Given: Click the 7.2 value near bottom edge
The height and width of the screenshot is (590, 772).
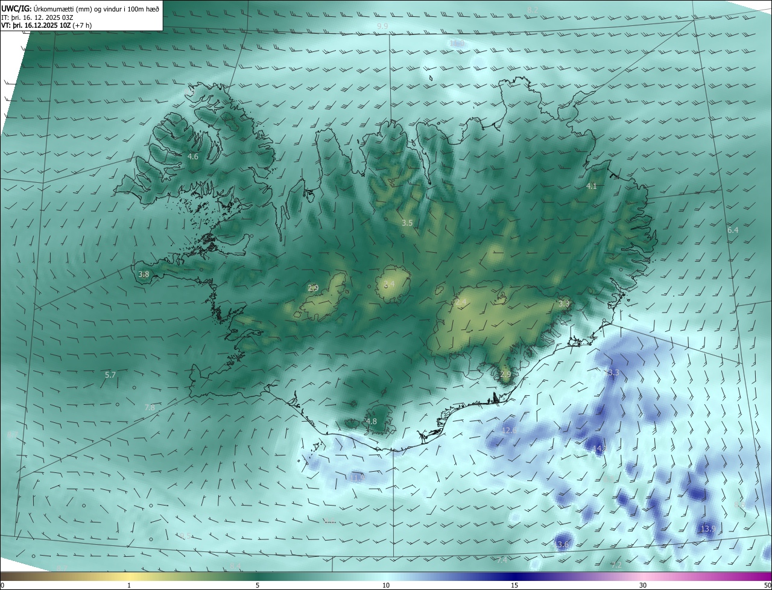Looking at the screenshot, I should pyautogui.click(x=616, y=565).
